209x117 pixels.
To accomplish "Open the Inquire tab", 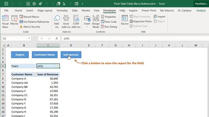I will 133,10.
